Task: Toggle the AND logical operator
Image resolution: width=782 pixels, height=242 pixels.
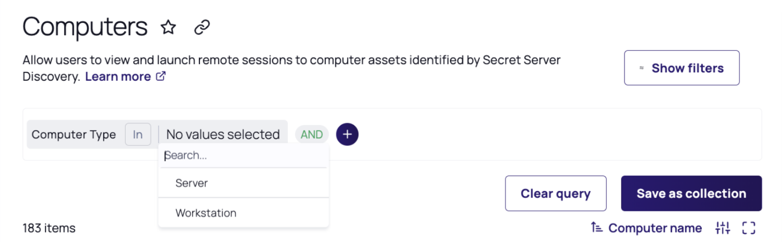Action: tap(311, 134)
